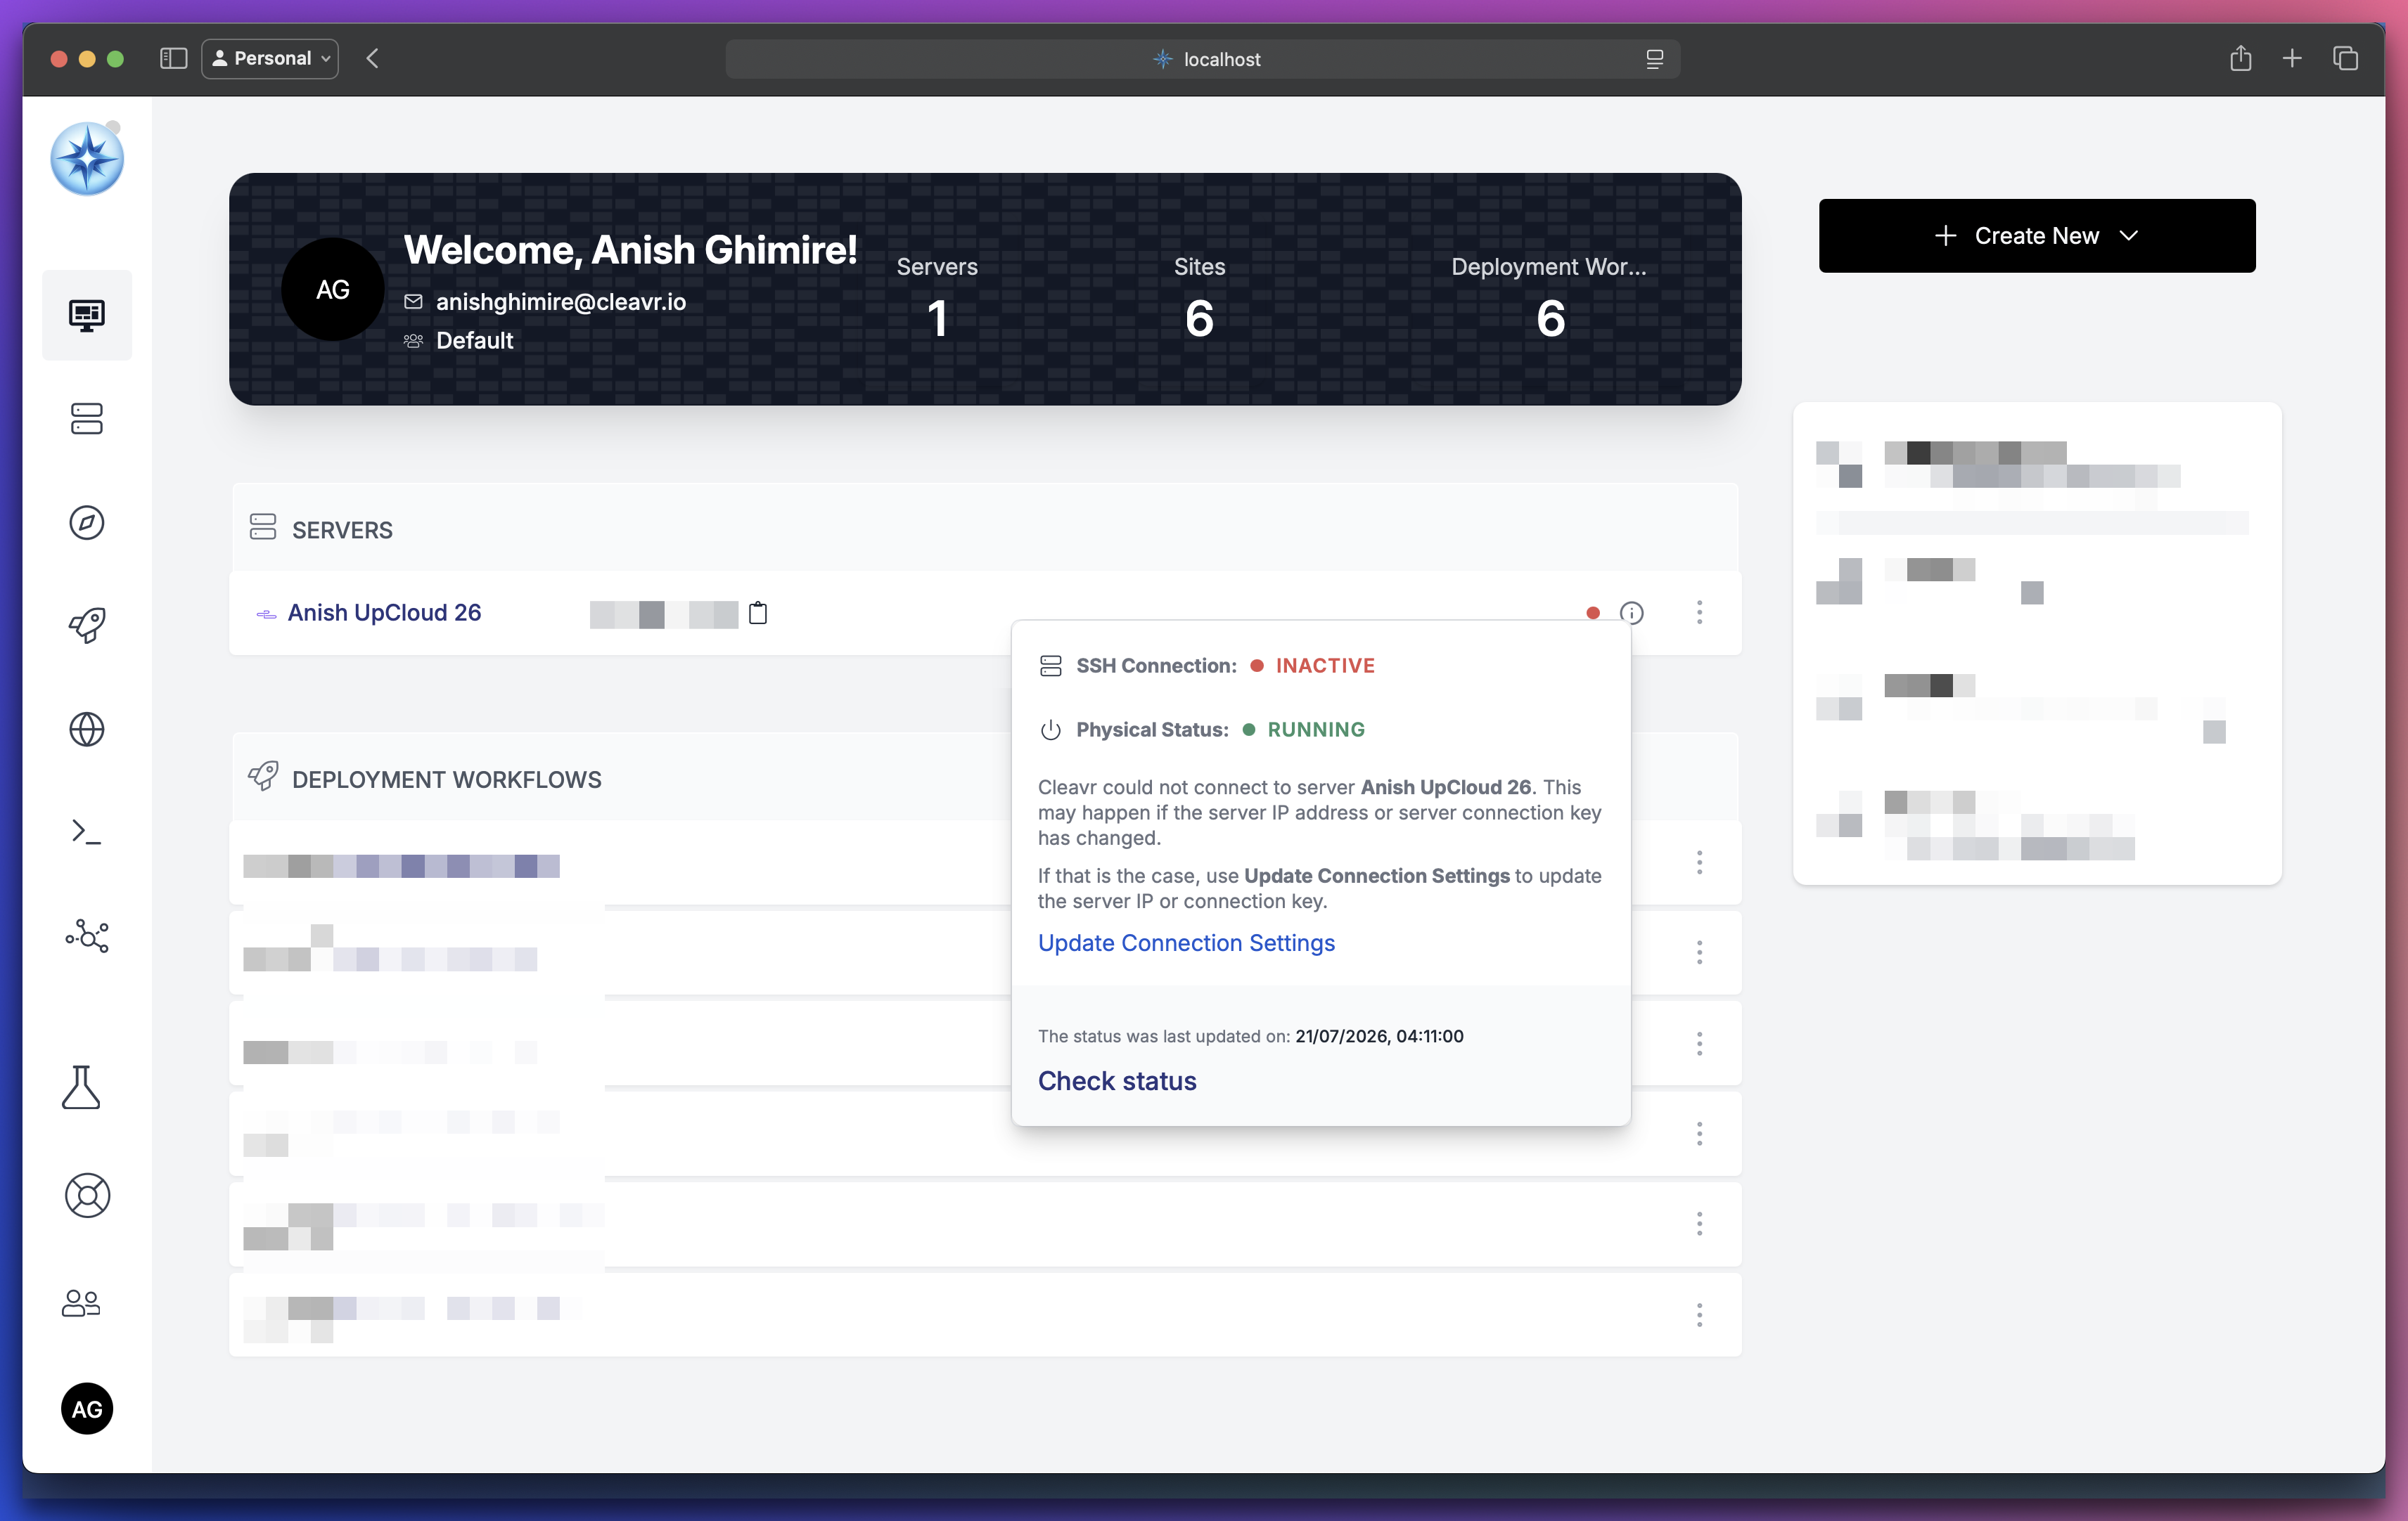This screenshot has width=2408, height=1521.
Task: Copy server IP with clipboard icon
Action: pos(758,613)
